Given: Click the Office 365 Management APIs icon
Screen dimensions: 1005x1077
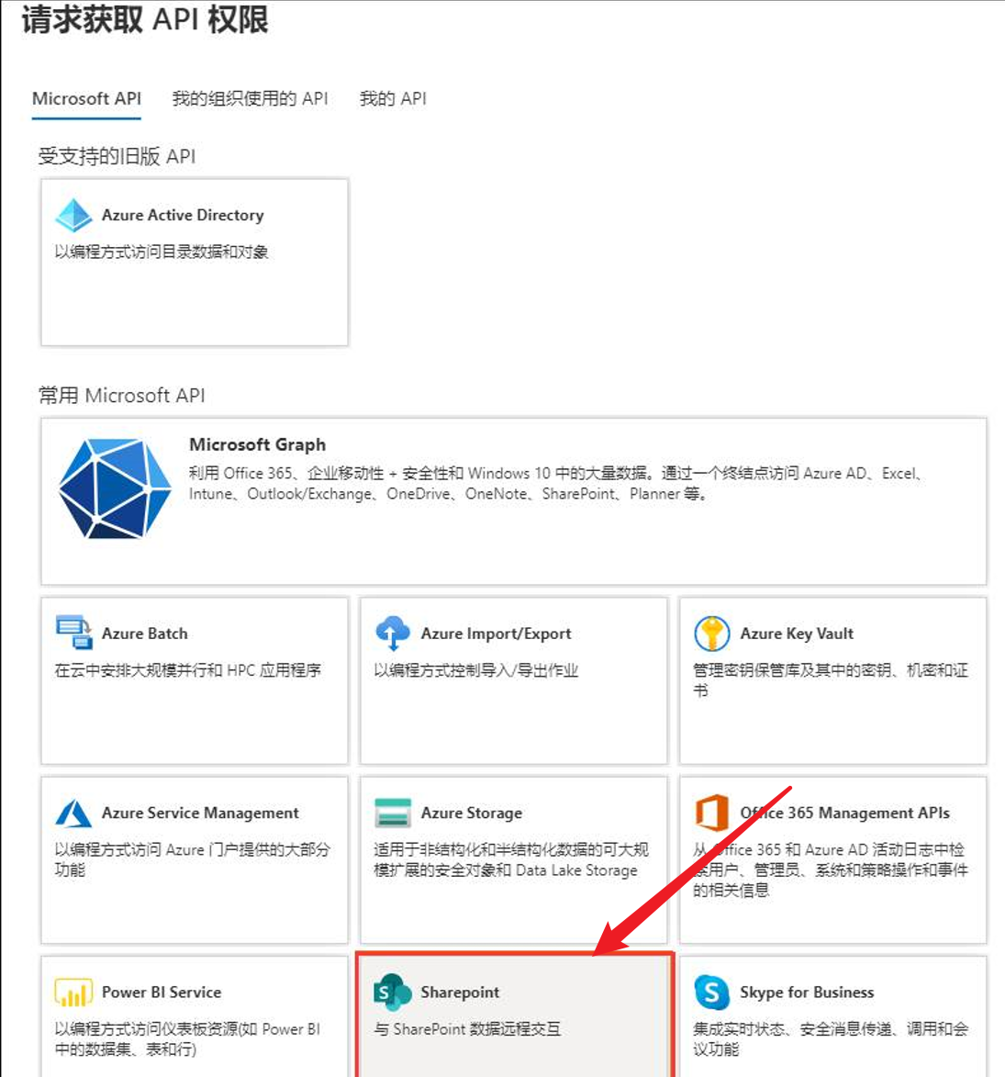Looking at the screenshot, I should tap(712, 813).
